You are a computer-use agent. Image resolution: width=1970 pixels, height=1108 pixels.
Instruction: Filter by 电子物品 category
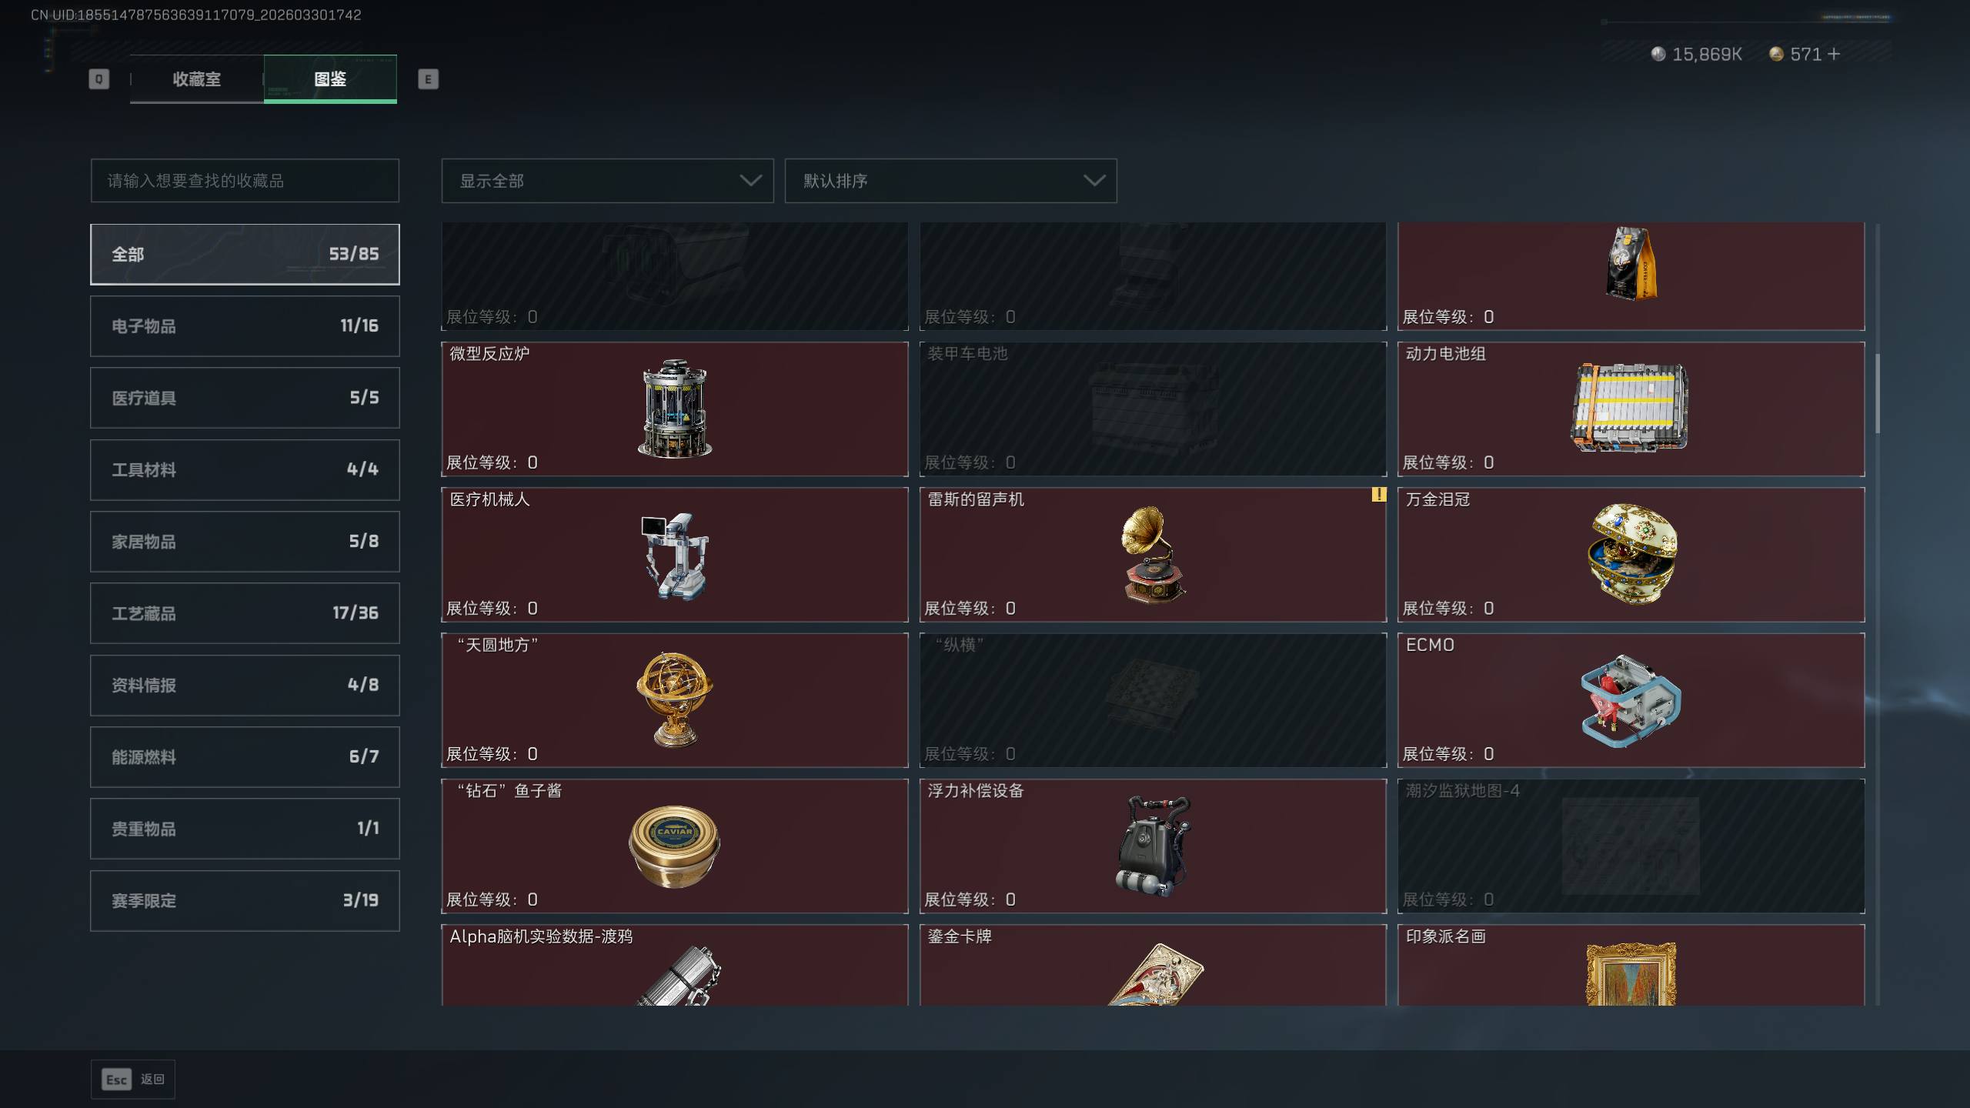(245, 326)
